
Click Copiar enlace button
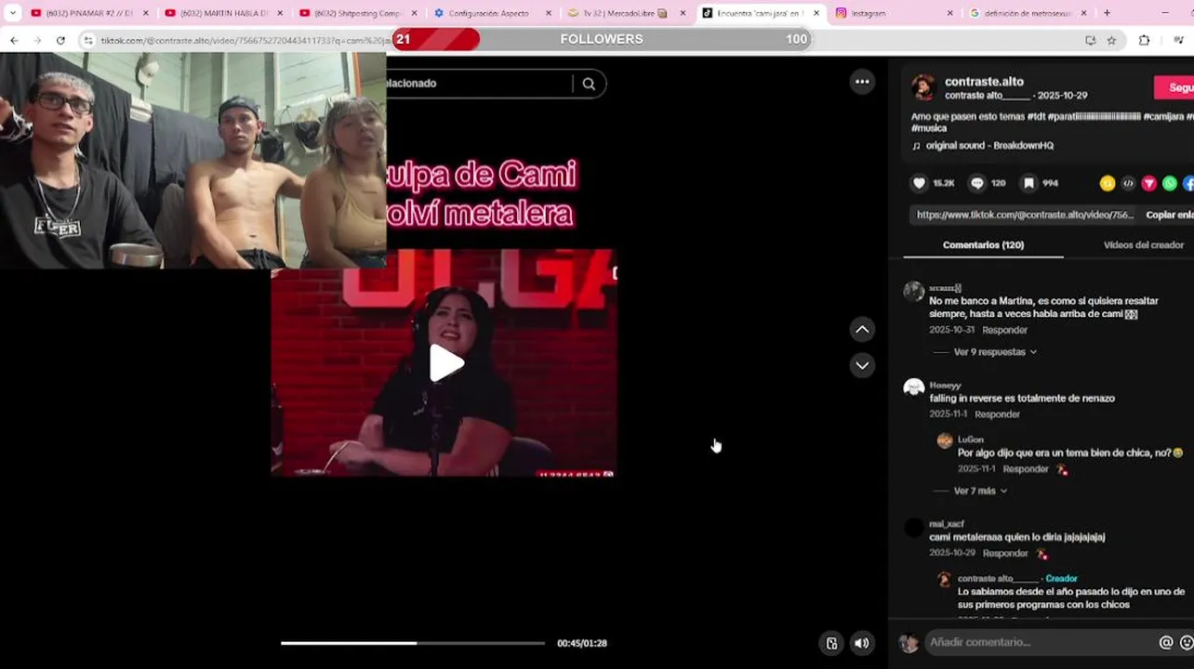pos(1169,215)
